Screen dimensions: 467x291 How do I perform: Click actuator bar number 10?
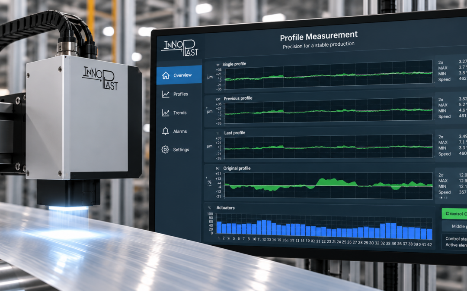(x=254, y=229)
